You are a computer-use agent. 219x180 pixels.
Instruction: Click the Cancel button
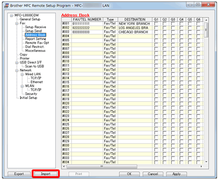point(153,174)
